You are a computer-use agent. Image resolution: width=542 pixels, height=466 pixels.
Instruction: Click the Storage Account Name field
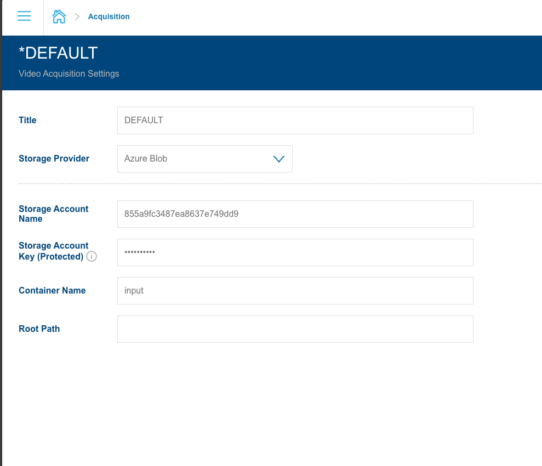click(x=295, y=214)
